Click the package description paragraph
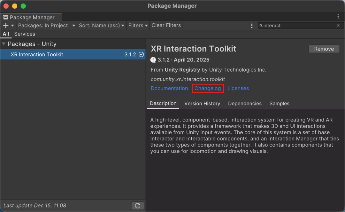 click(x=245, y=135)
